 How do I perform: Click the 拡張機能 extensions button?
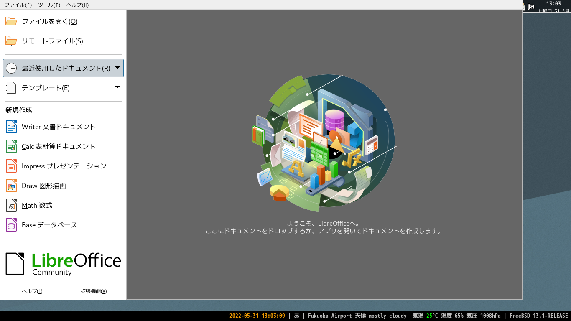(94, 291)
